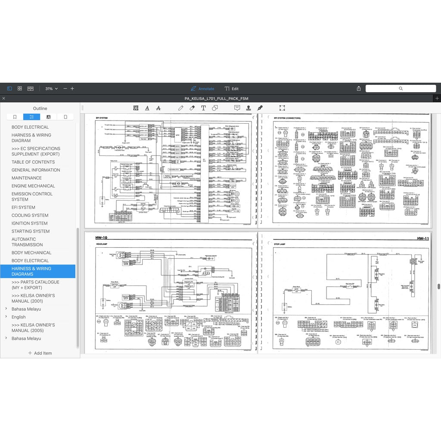Open the stamp tool
Viewport: 441px width, 441px height.
[248, 108]
